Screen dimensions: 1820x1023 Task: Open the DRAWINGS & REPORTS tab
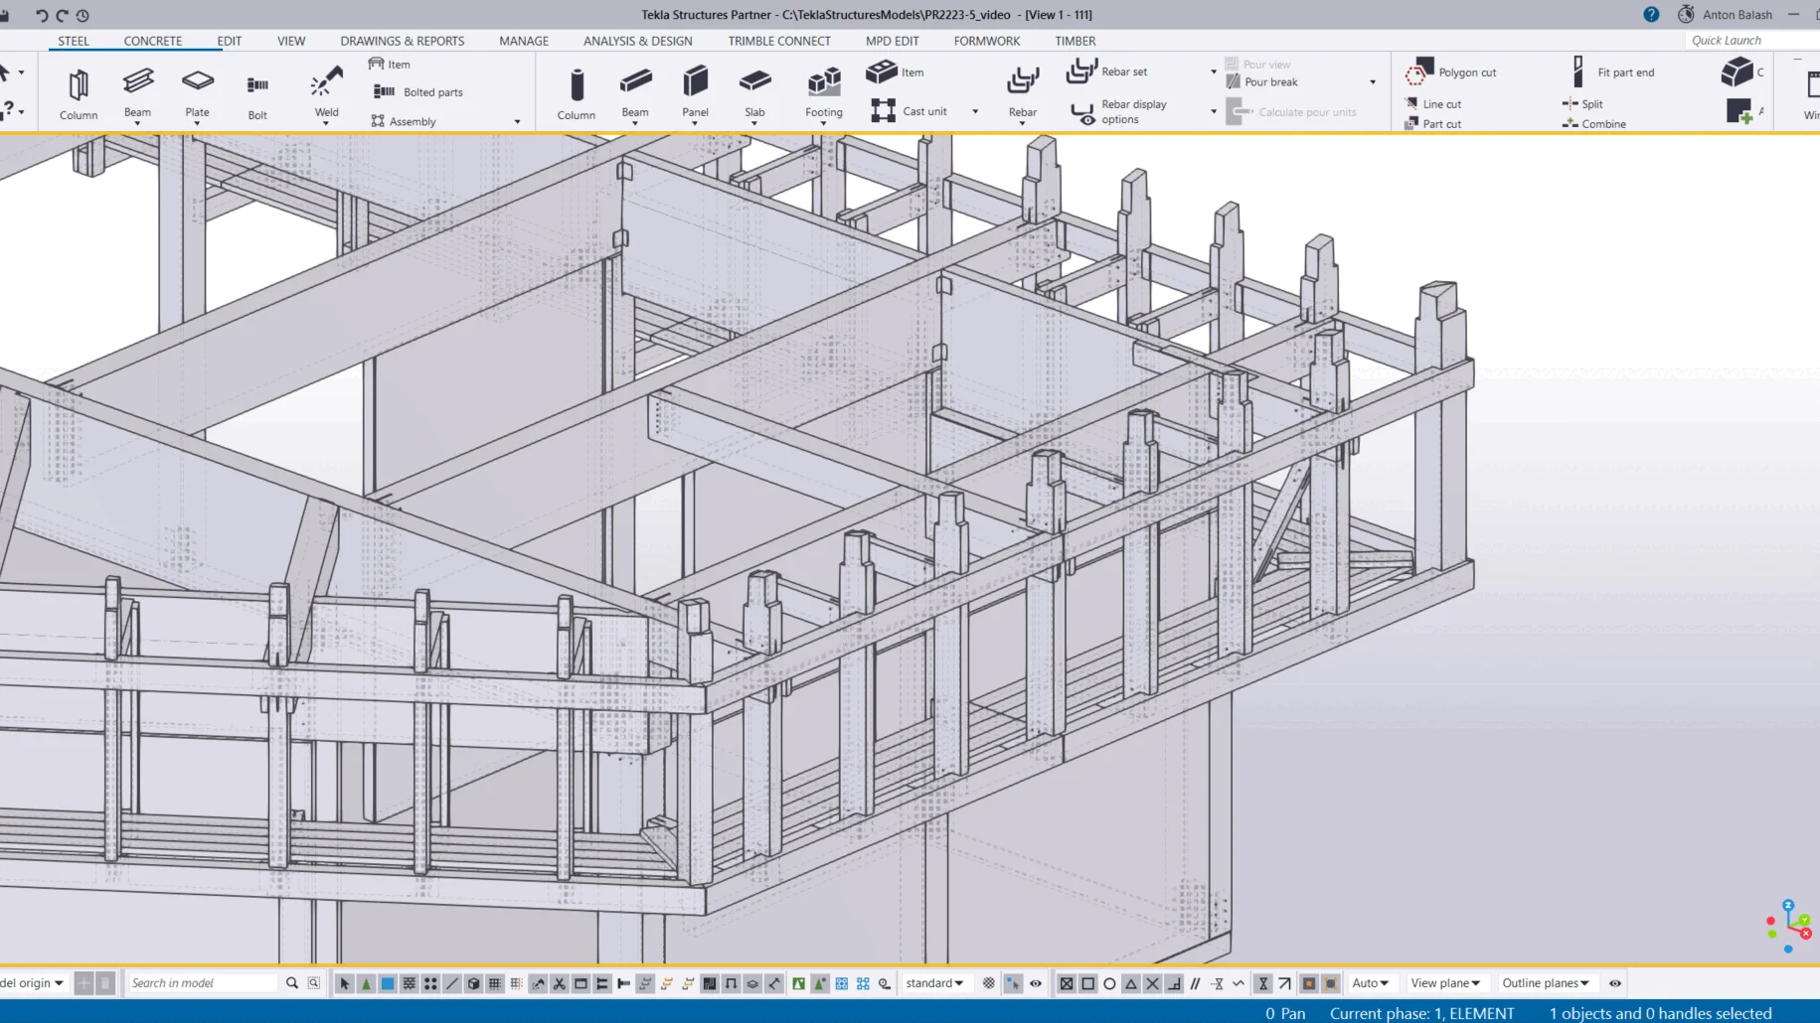pos(402,41)
